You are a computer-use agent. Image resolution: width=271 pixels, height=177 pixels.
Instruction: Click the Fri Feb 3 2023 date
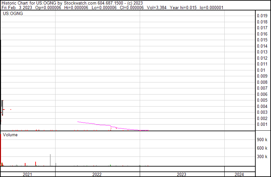pos(15,7)
